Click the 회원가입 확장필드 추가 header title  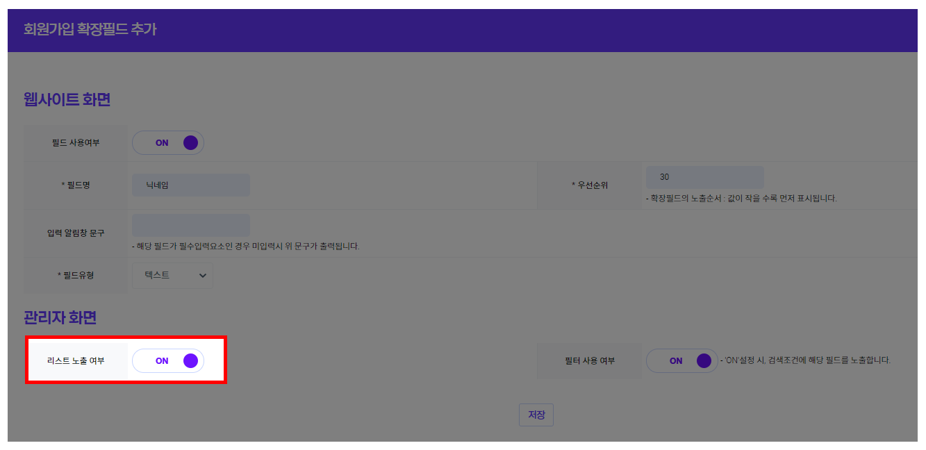[x=90, y=30]
